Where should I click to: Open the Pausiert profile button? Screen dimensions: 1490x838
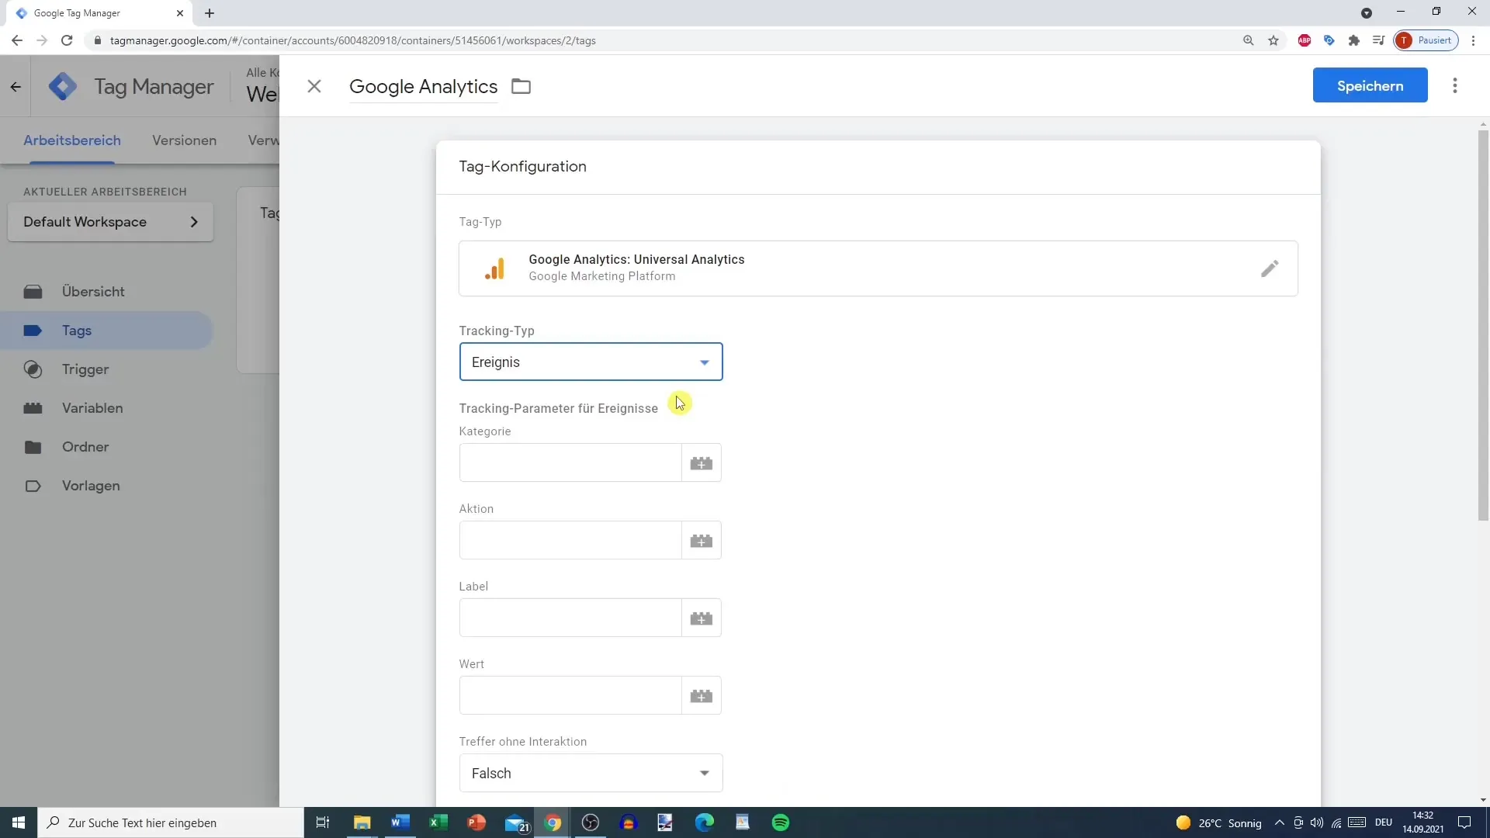tap(1426, 40)
